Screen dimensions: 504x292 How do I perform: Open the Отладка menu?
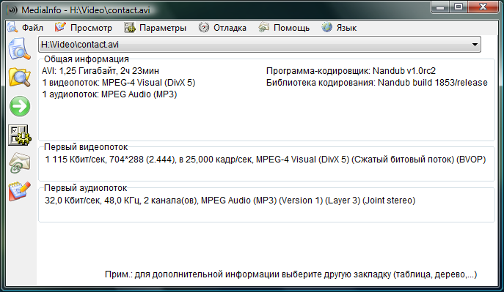pyautogui.click(x=230, y=28)
